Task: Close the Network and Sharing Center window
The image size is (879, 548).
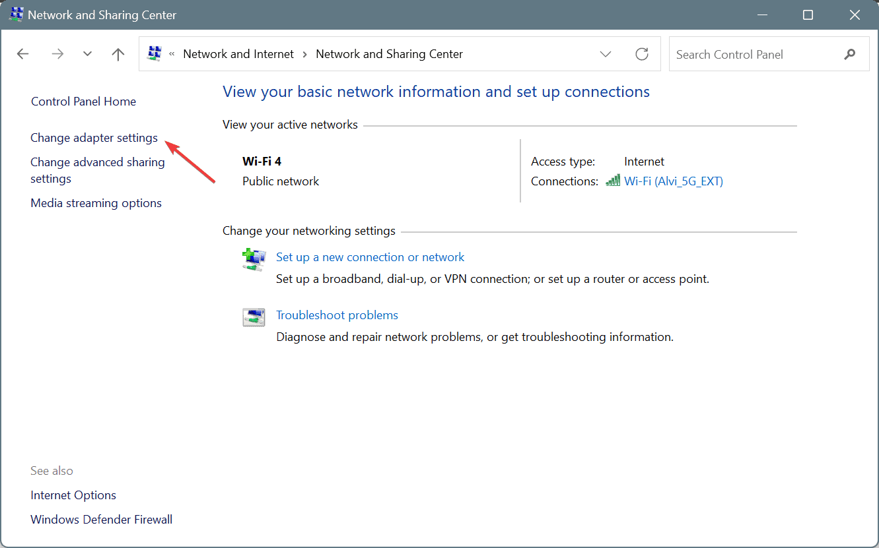Action: 856,15
